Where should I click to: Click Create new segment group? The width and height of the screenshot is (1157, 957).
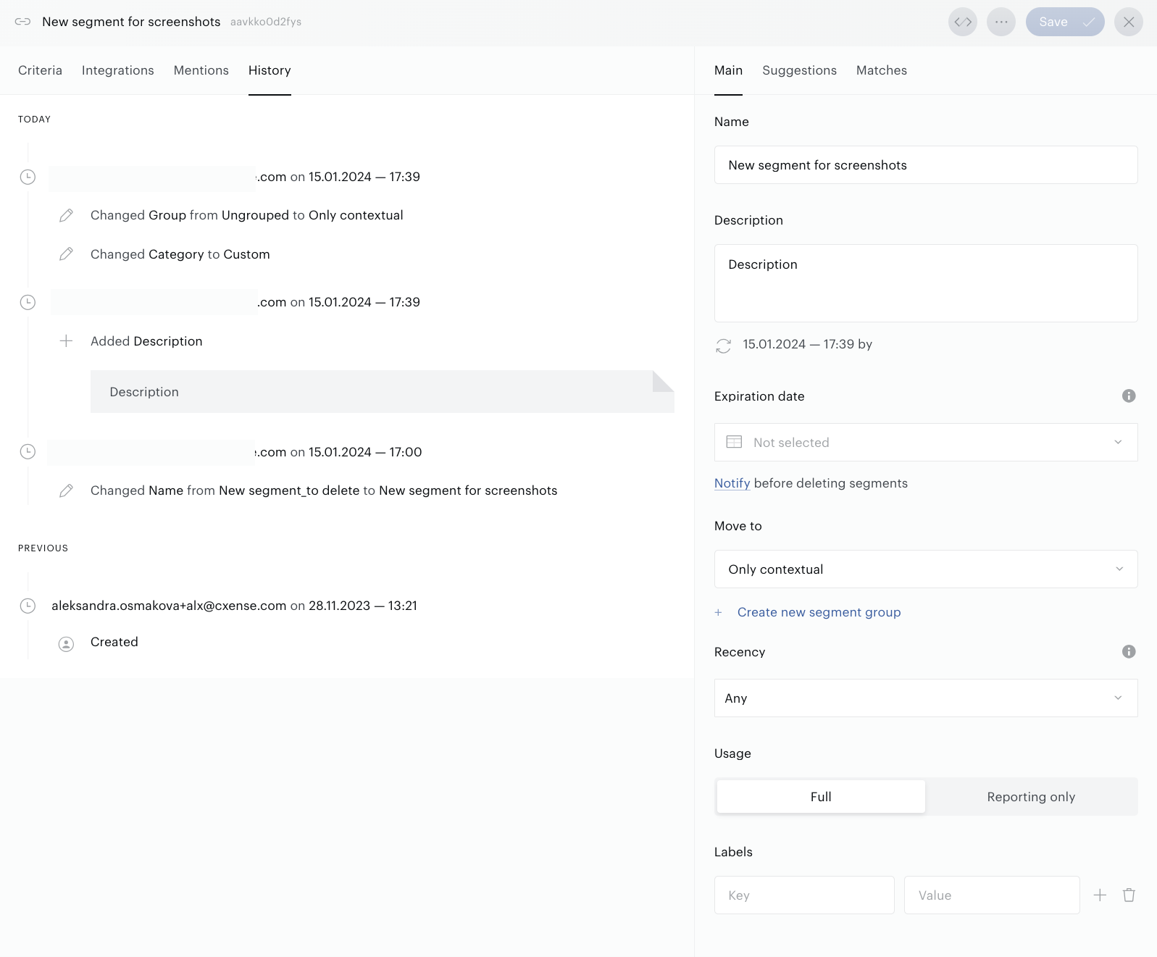819,612
